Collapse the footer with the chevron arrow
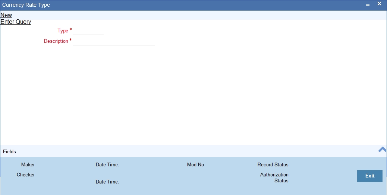Viewport: 387px width, 195px height. tap(382, 149)
